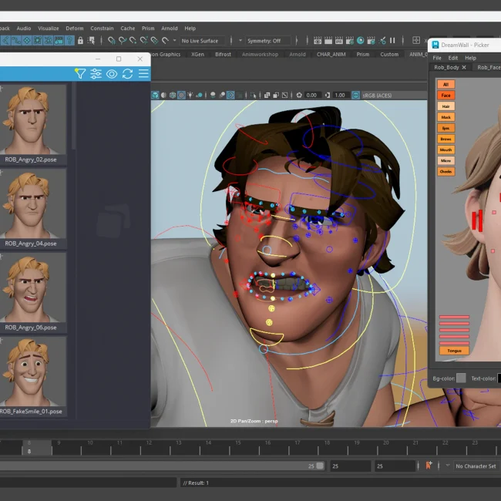This screenshot has height=501, width=501.
Task: Open the render view clapperboard icon
Action: [318, 41]
